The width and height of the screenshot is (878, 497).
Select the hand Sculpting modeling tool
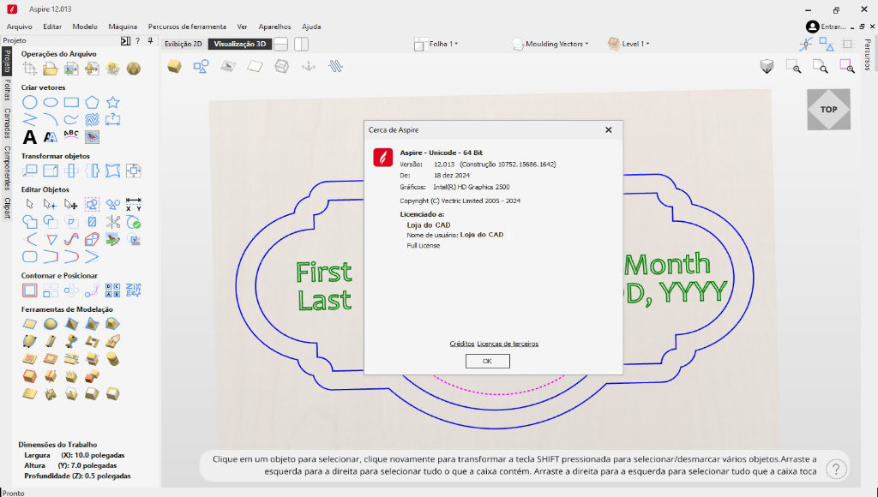[112, 341]
